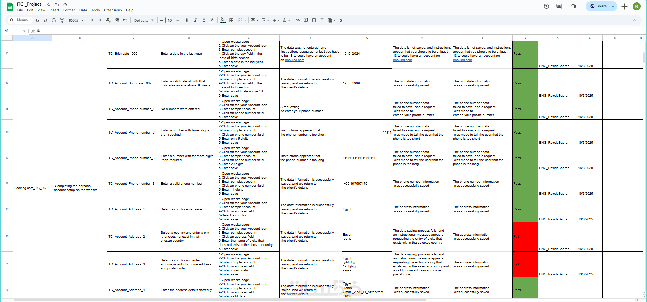Open the fill color picker
This screenshot has height=302, width=647.
[x=223, y=21]
